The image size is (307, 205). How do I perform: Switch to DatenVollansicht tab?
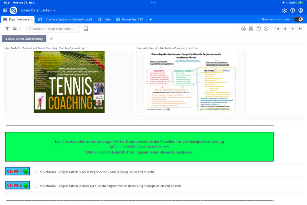[18, 19]
